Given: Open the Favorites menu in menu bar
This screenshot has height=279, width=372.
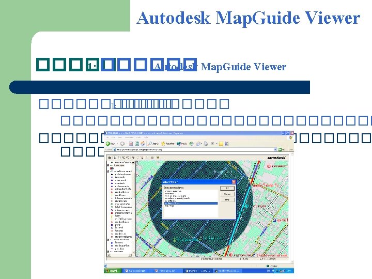Looking at the screenshot, I should tap(129, 137).
